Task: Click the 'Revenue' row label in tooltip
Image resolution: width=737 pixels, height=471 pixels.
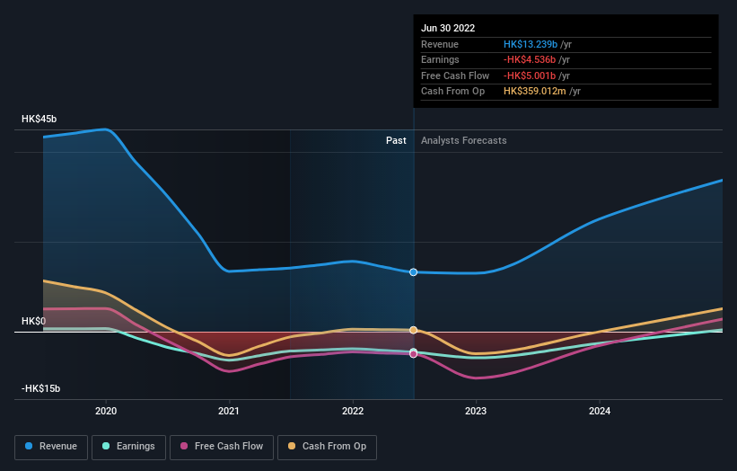Action: point(440,44)
